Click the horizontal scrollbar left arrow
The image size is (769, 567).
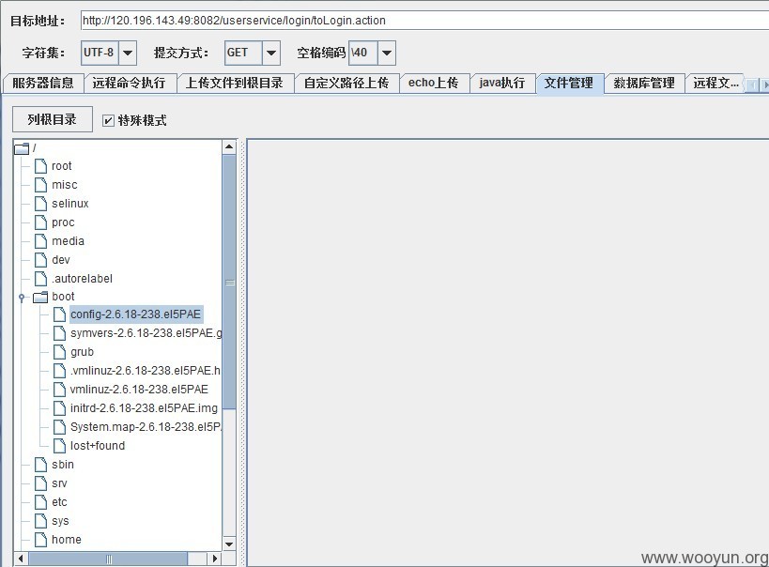tap(21, 559)
